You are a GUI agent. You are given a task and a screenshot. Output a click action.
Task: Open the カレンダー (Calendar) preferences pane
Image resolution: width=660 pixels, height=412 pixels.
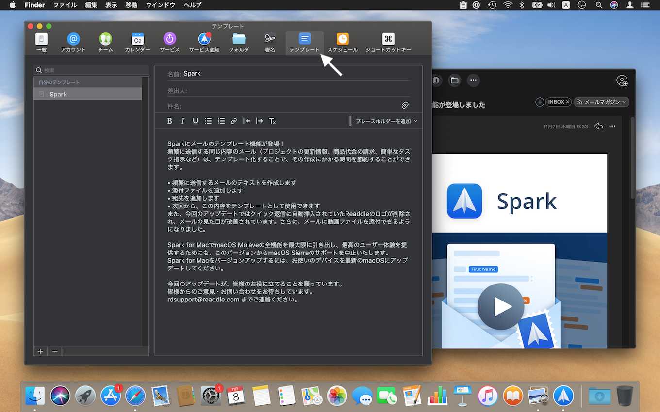(x=138, y=43)
